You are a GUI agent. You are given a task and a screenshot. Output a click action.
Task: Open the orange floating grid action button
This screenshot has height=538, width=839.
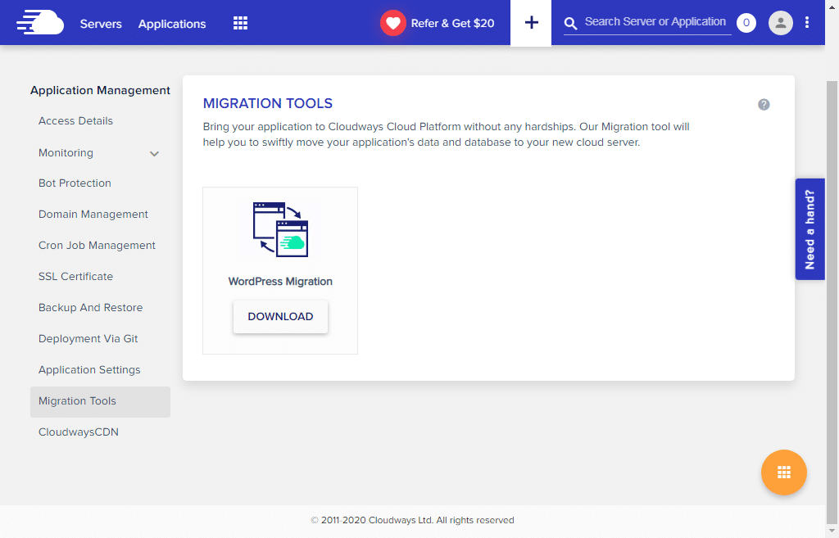pyautogui.click(x=783, y=472)
